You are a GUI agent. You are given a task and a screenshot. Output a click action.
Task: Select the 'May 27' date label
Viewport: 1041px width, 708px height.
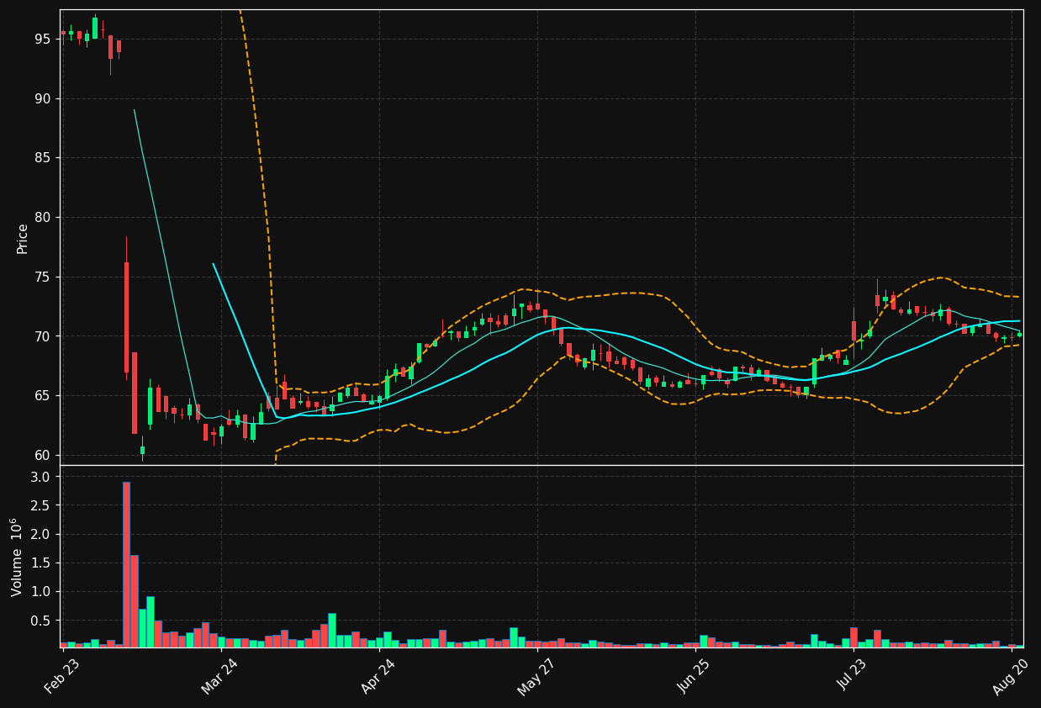tap(536, 676)
